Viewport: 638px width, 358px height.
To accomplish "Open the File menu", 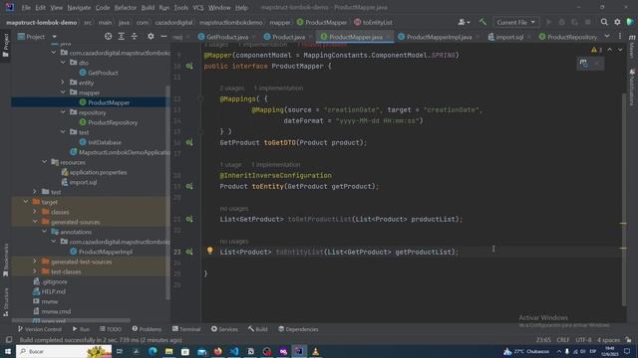I will click(26, 7).
